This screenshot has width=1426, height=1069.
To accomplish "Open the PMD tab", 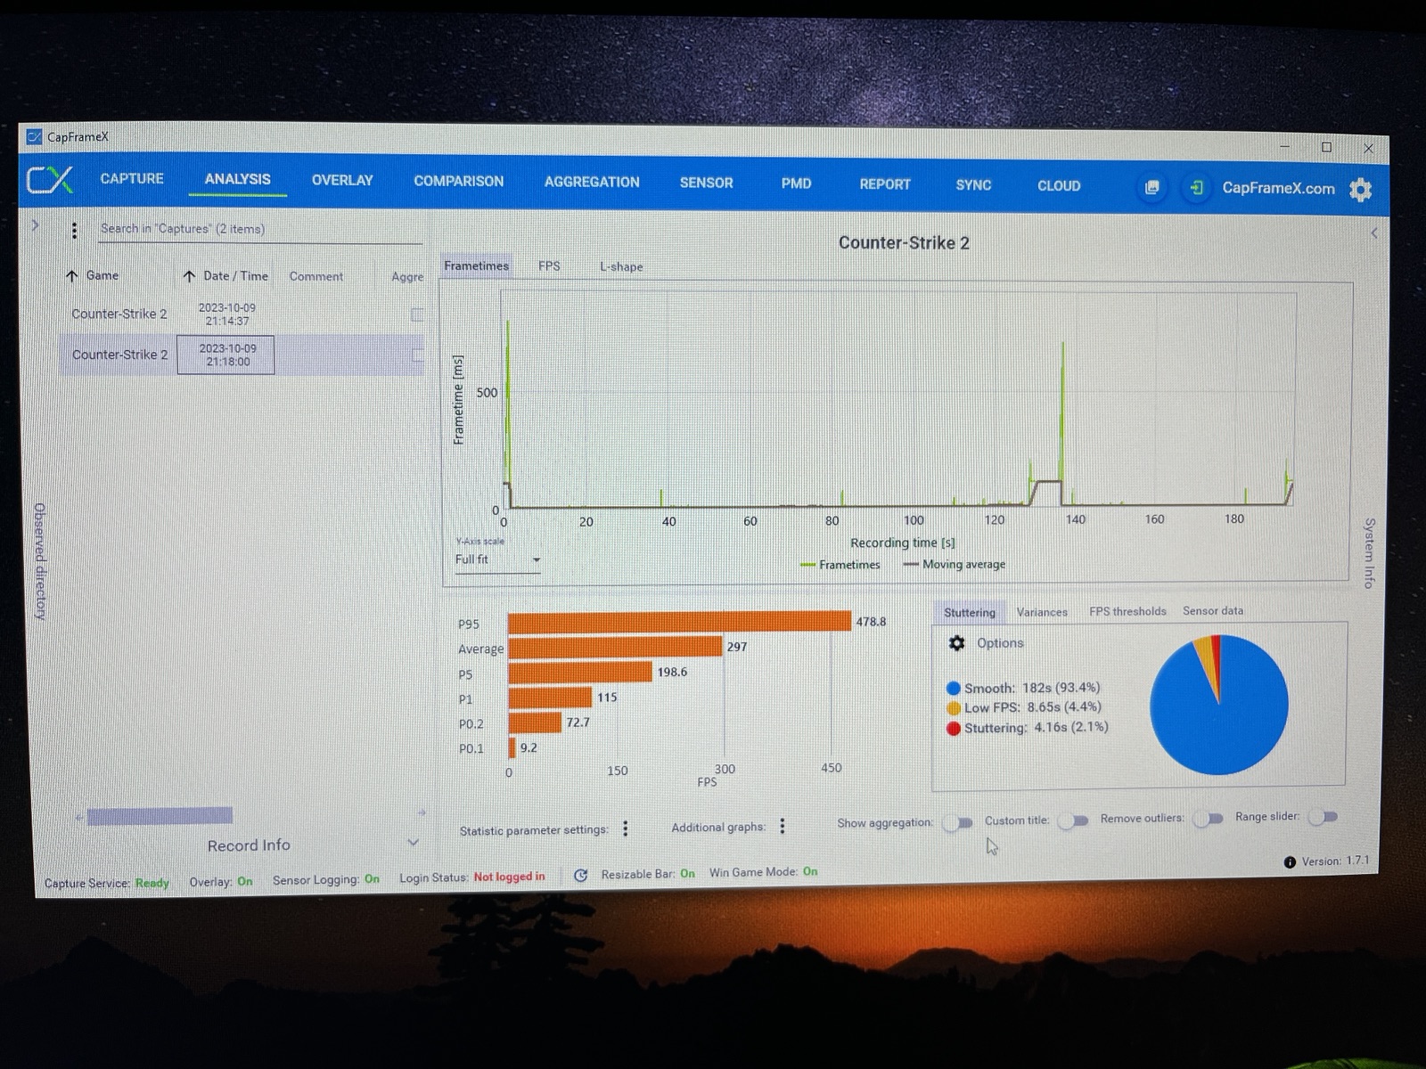I will (x=796, y=184).
